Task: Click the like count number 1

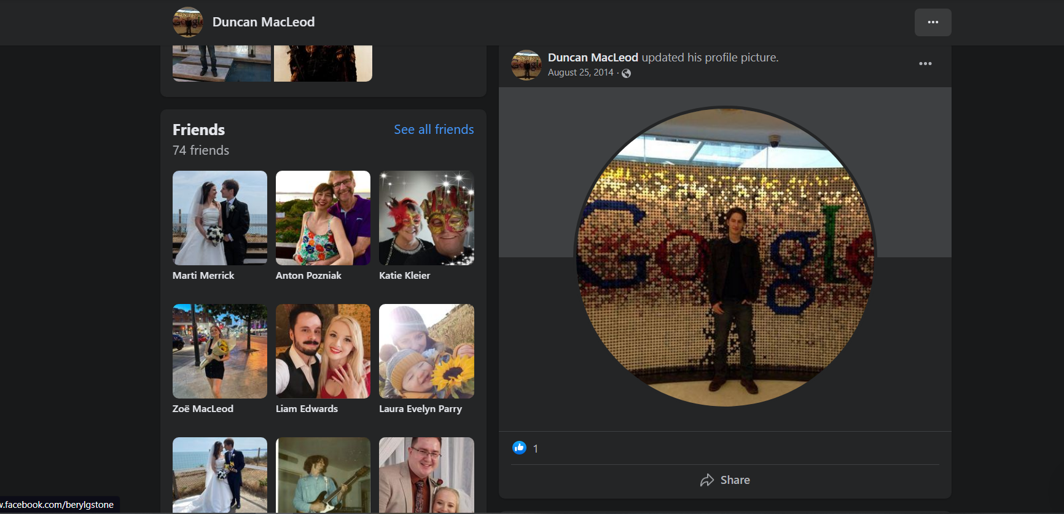Action: [536, 449]
